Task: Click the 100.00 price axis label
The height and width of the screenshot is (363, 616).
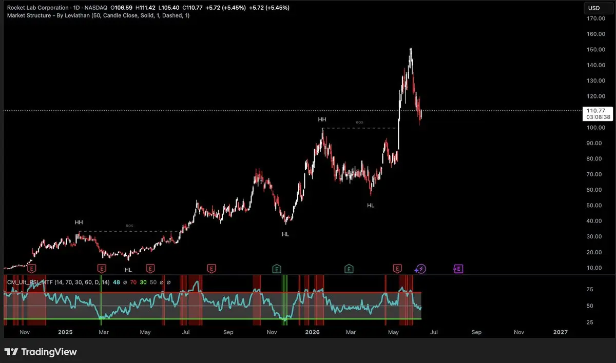Action: pyautogui.click(x=596, y=128)
